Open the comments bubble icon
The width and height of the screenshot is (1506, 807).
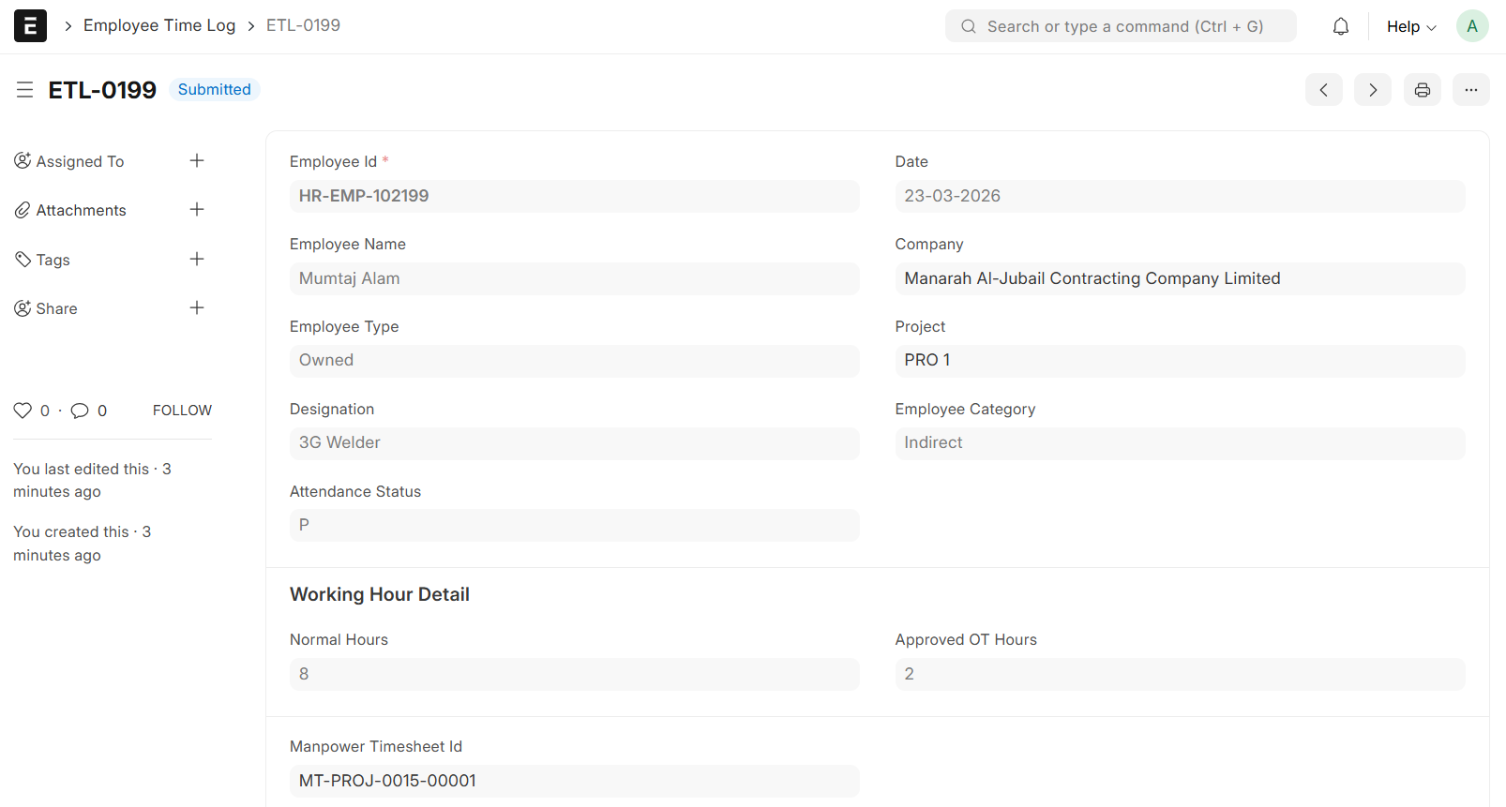pos(81,411)
